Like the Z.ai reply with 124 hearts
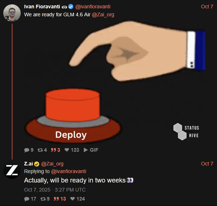This screenshot has height=206, width=217. coord(73,199)
